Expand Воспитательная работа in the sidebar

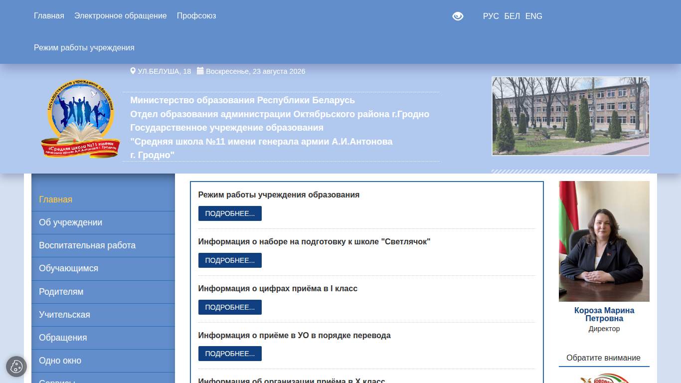pyautogui.click(x=103, y=245)
